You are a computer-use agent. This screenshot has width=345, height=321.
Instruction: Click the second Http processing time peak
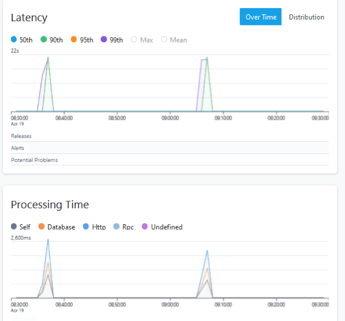tap(207, 250)
